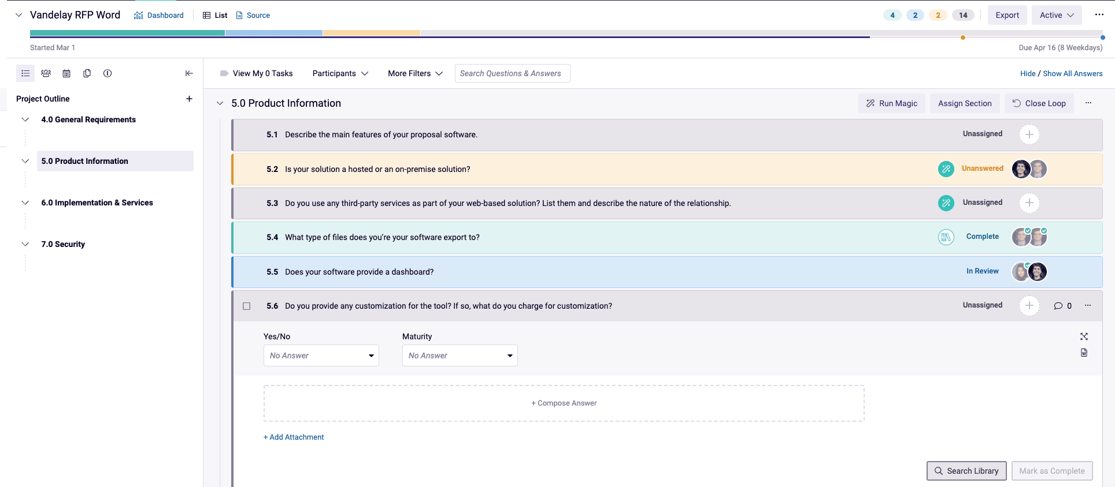
Task: Open the Maturity answer dropdown
Action: 460,355
